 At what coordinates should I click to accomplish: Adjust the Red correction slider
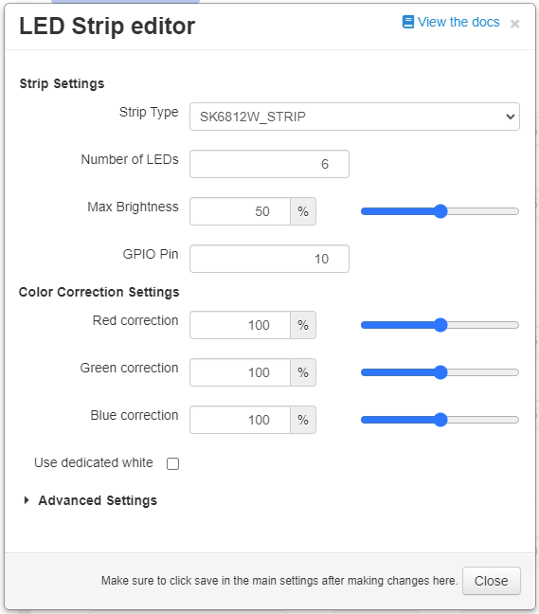(x=440, y=325)
